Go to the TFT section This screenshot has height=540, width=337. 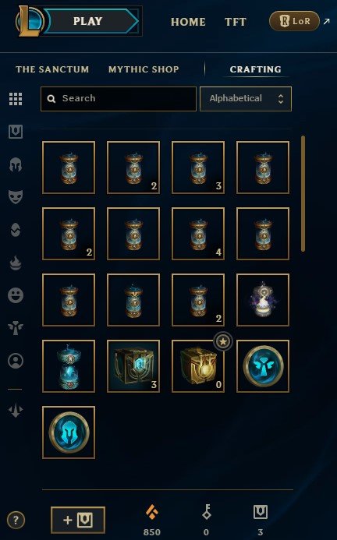click(x=236, y=22)
